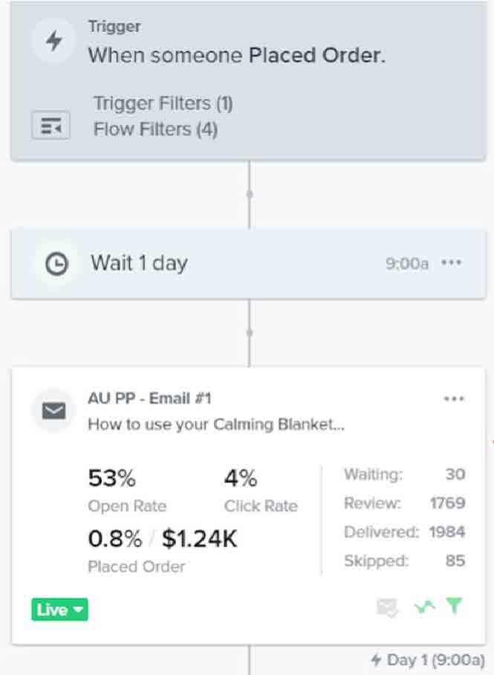Click the green analytics trend icon

(x=425, y=607)
